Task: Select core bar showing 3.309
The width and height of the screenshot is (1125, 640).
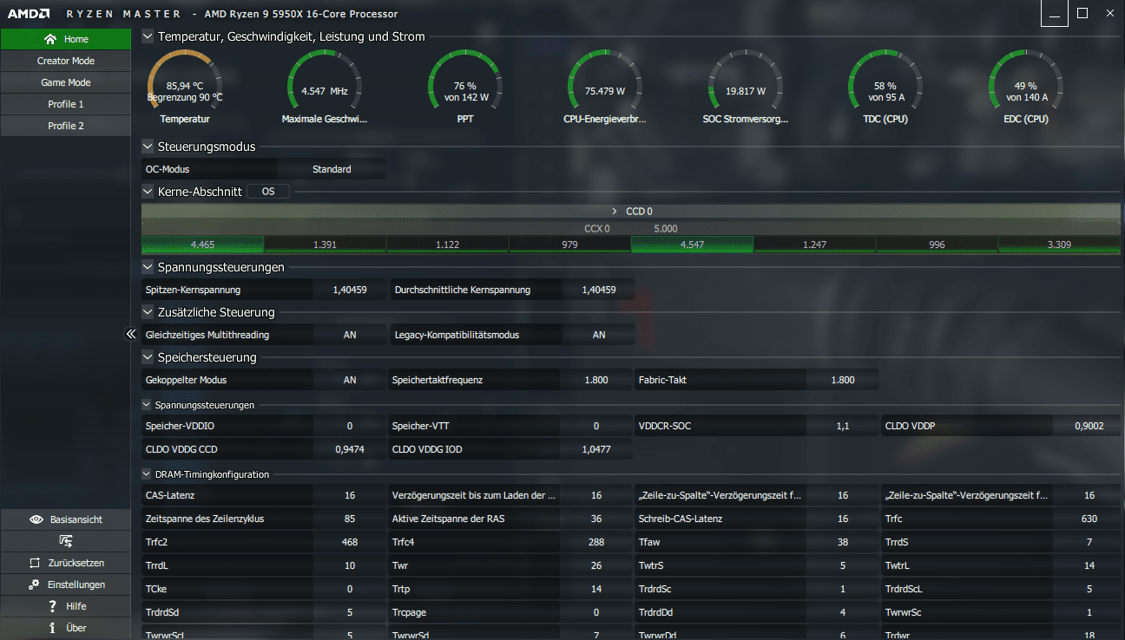Action: (1059, 245)
